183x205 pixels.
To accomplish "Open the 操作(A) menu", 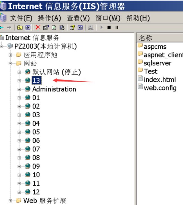I will [50, 18].
